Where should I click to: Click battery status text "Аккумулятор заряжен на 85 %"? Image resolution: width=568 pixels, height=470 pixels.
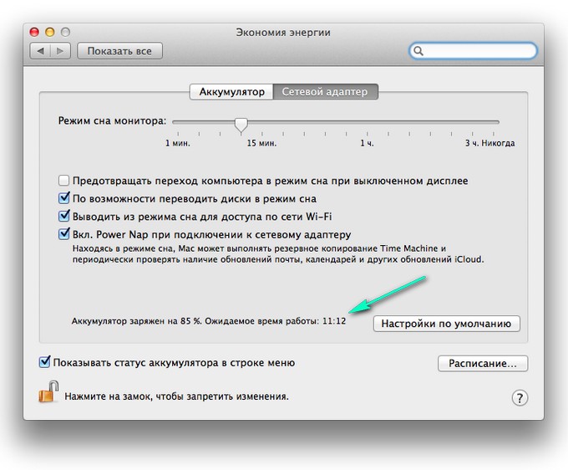[136, 321]
